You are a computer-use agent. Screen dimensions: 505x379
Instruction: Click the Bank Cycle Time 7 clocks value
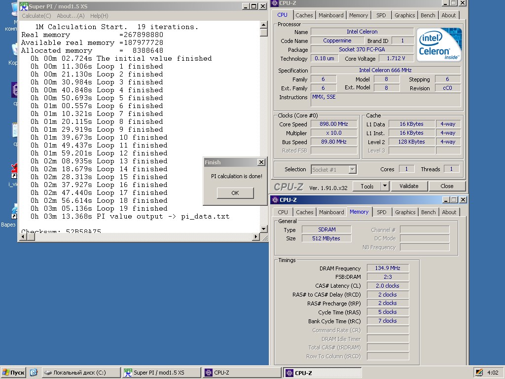click(x=388, y=321)
